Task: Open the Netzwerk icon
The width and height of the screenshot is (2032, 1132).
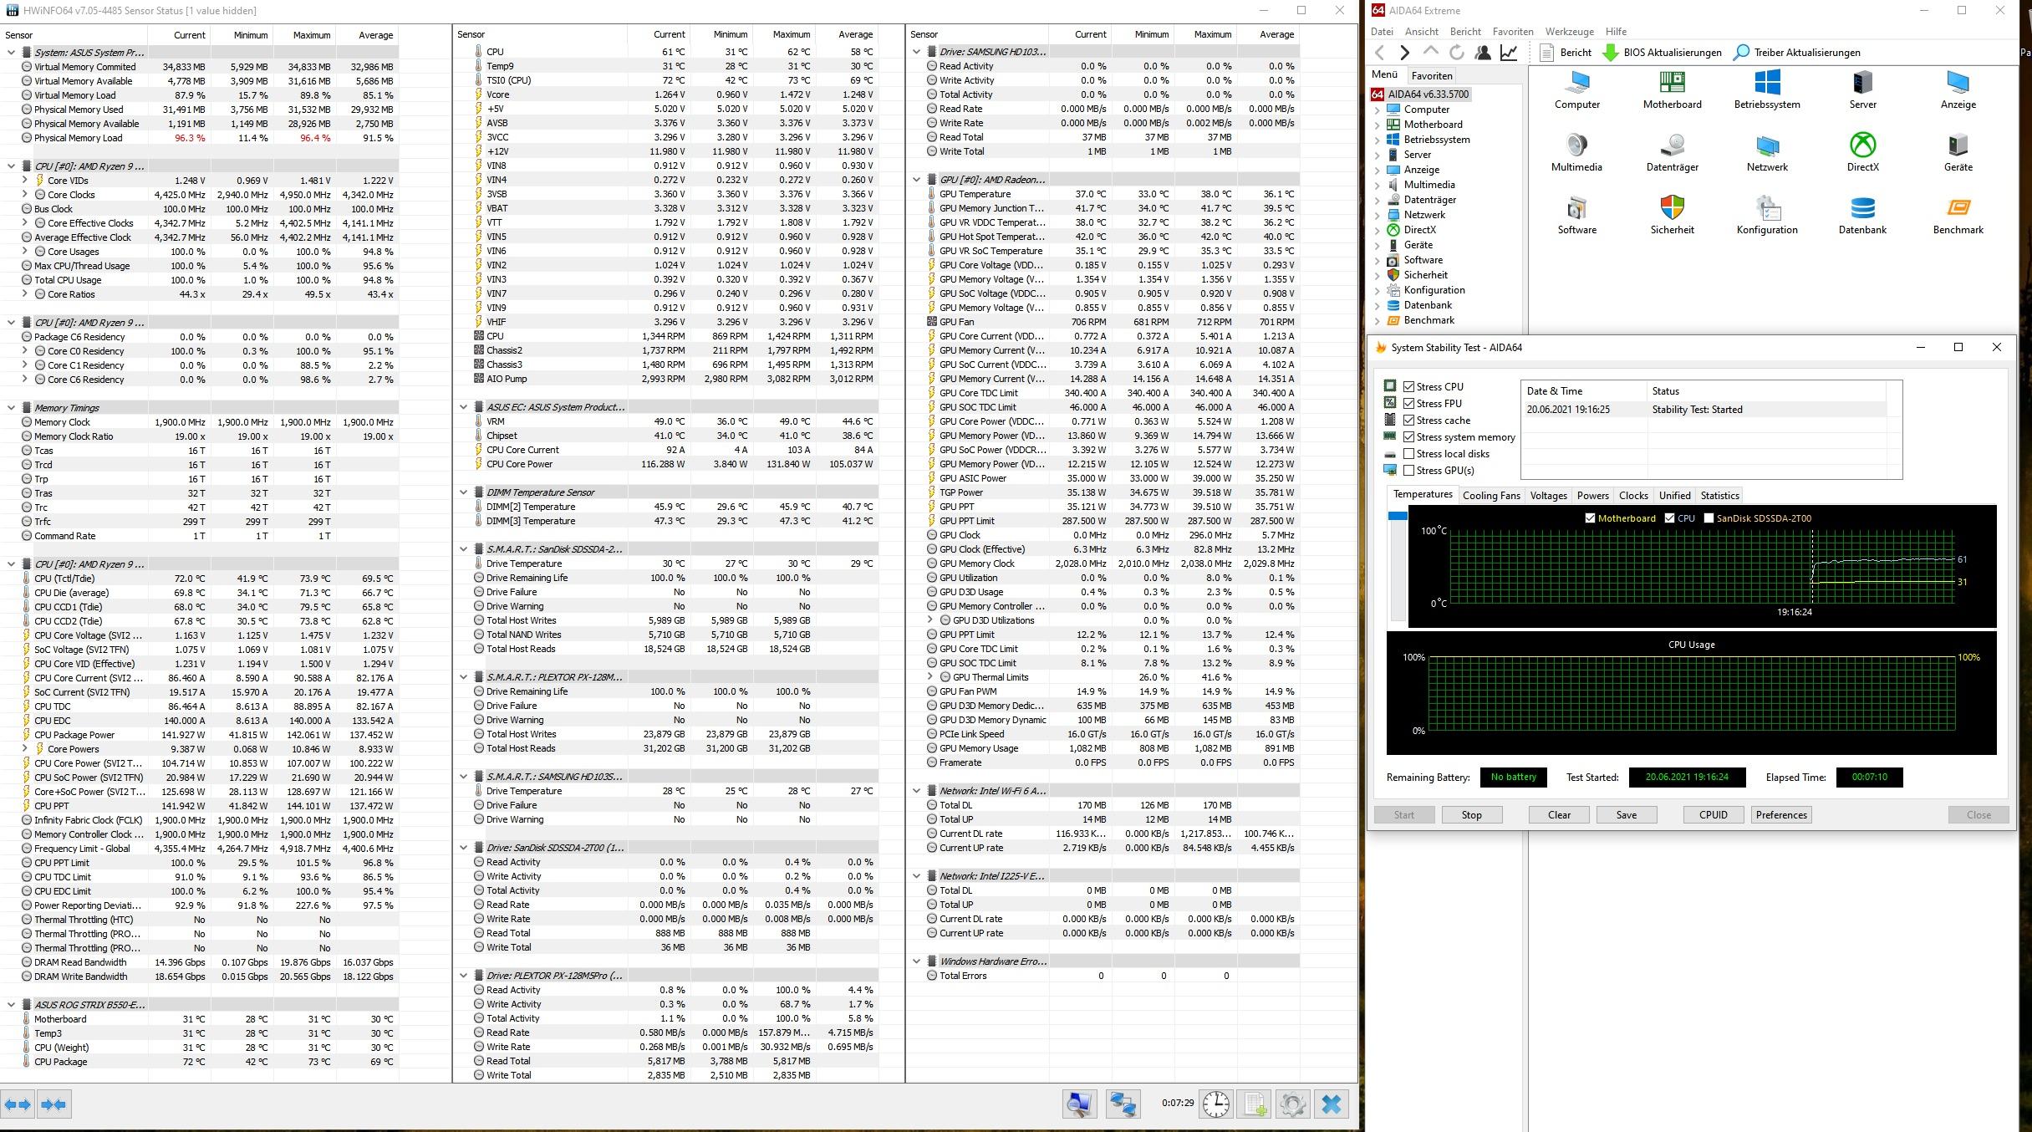Action: 1767,152
